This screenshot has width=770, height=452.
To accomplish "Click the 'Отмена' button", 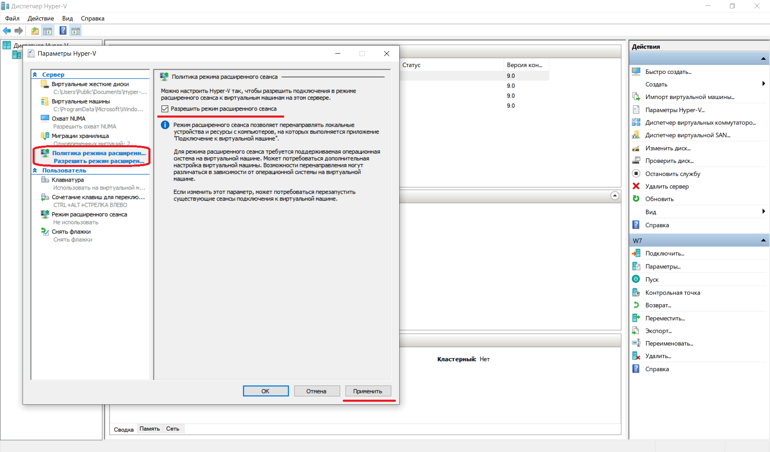I will tap(316, 391).
